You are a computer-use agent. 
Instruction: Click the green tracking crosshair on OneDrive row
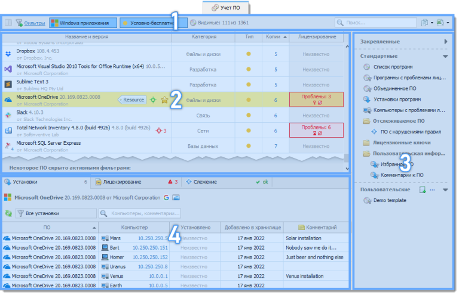pyautogui.click(x=153, y=100)
